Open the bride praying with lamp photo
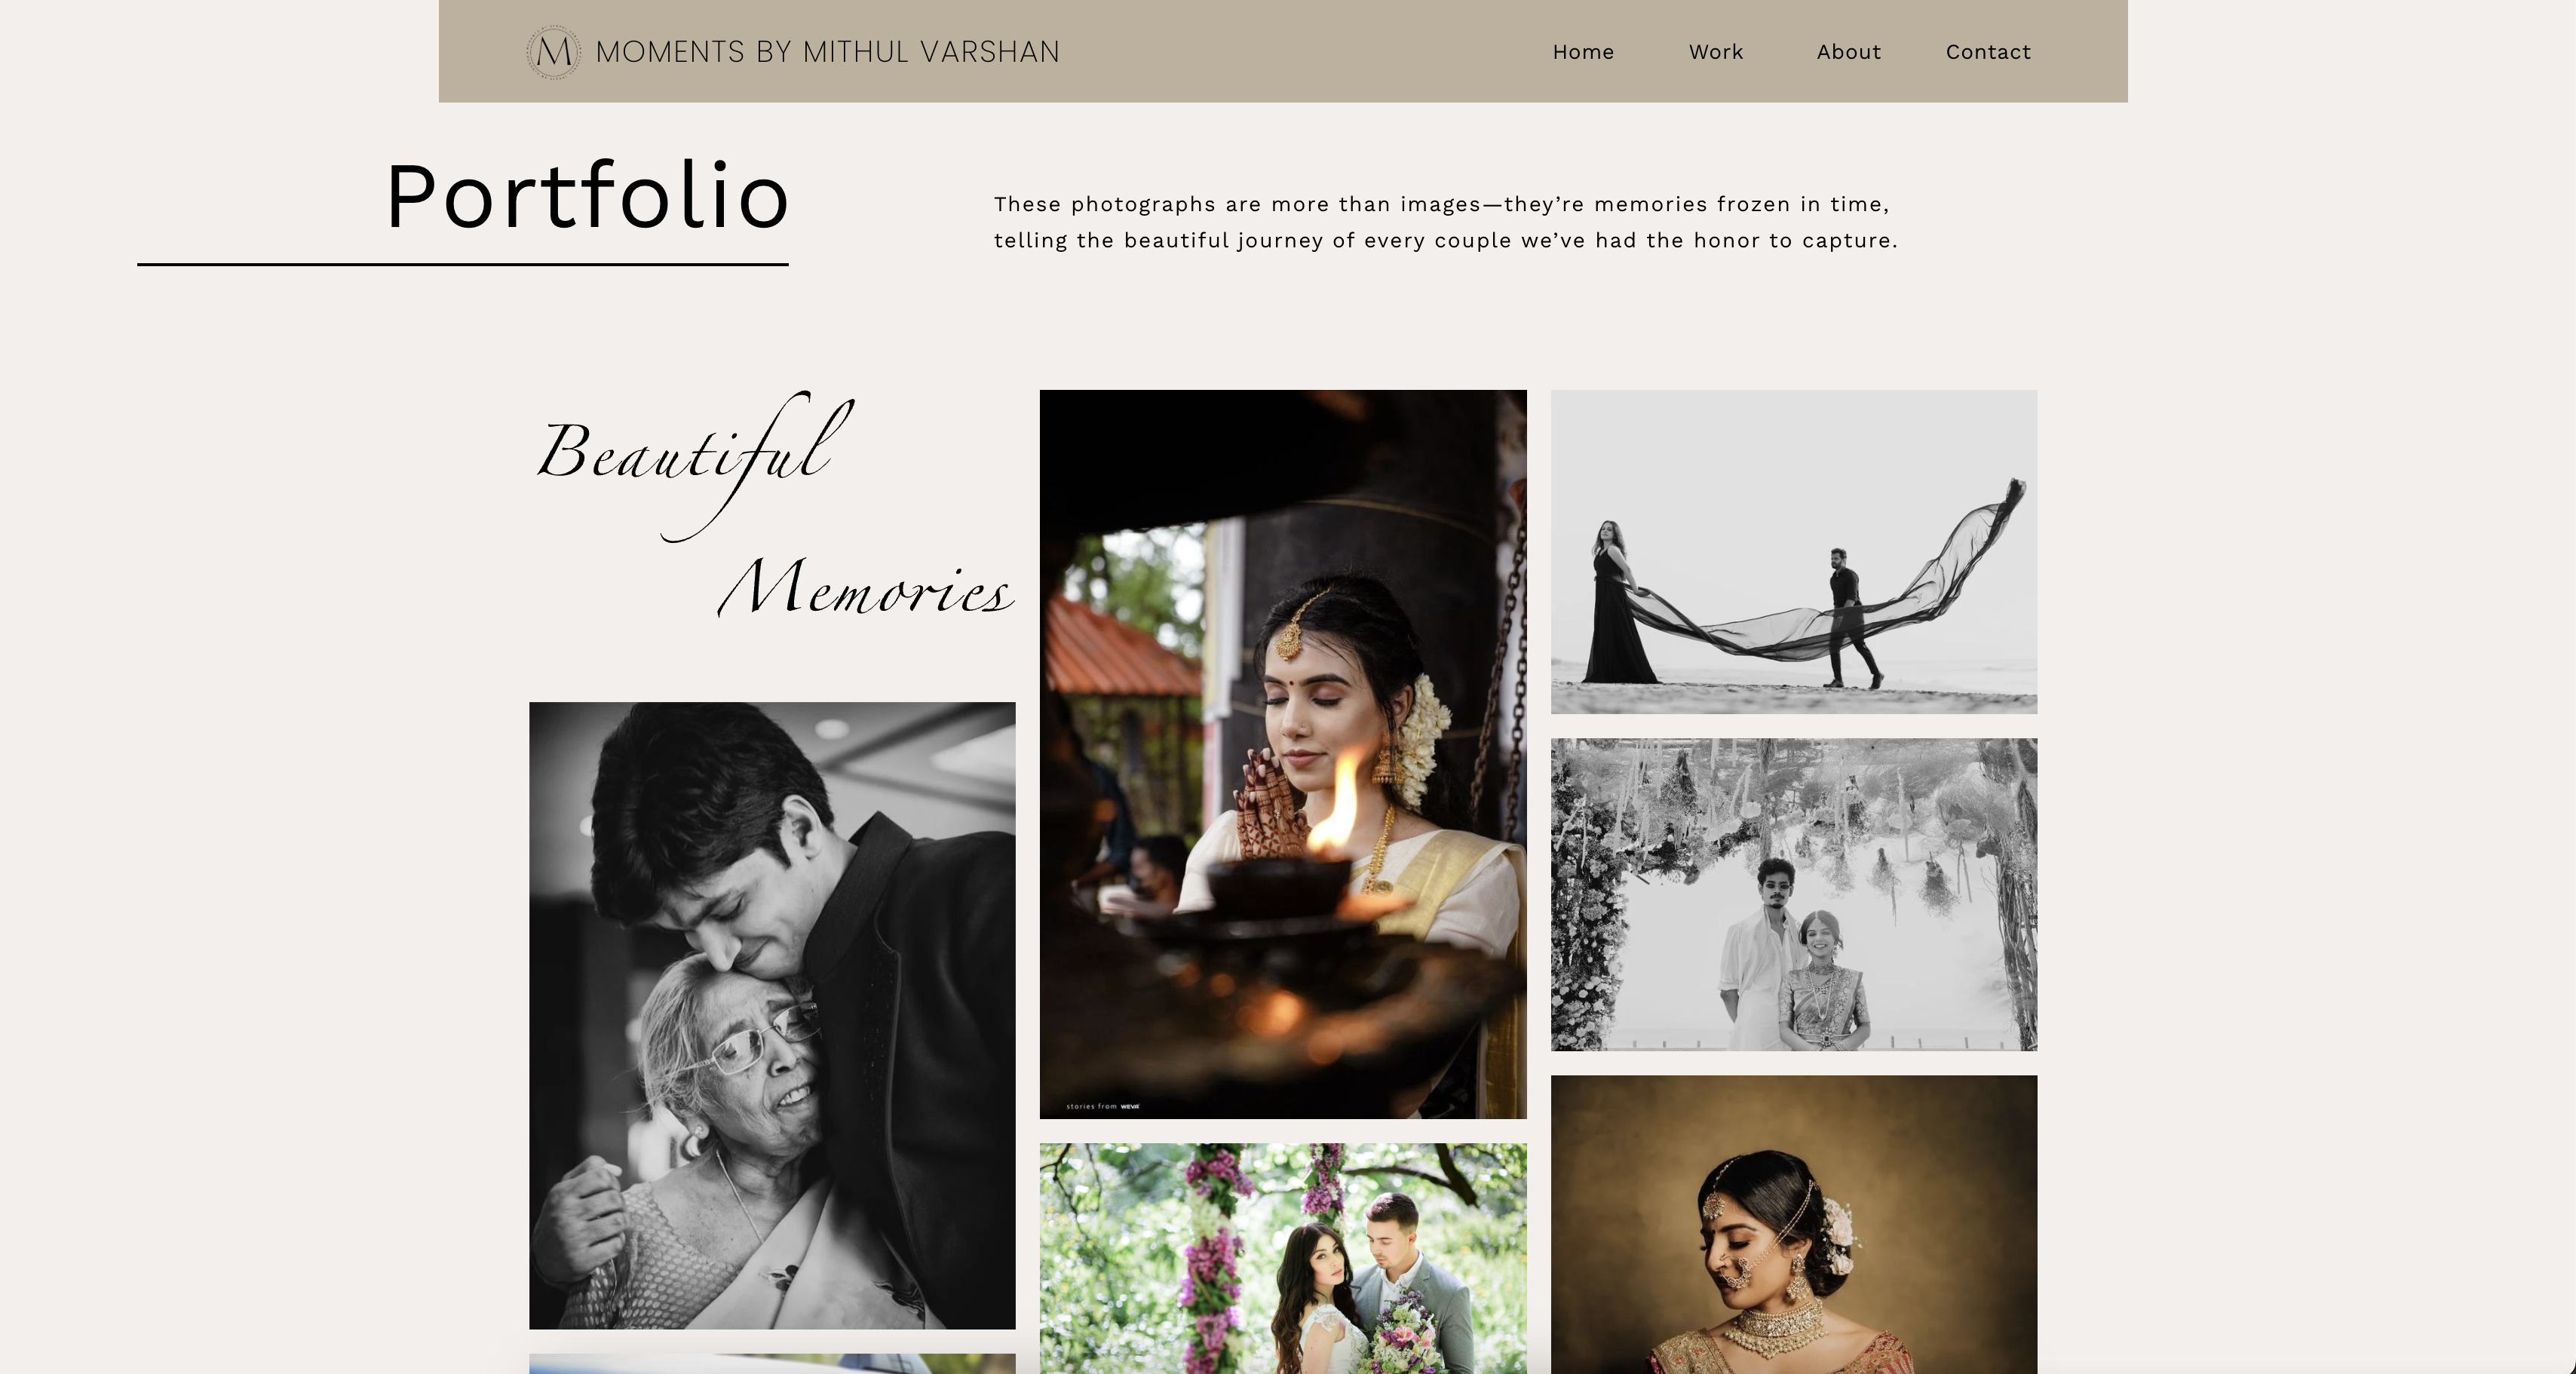Viewport: 2576px width, 1374px height. click(1283, 754)
